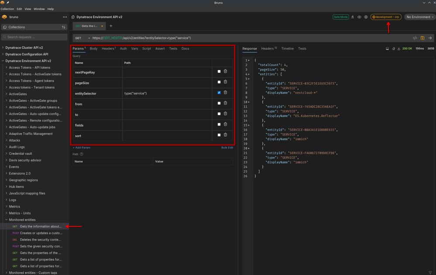The height and width of the screenshot is (275, 436).
Task: Add a new request tab with plus
Action: click(111, 26)
